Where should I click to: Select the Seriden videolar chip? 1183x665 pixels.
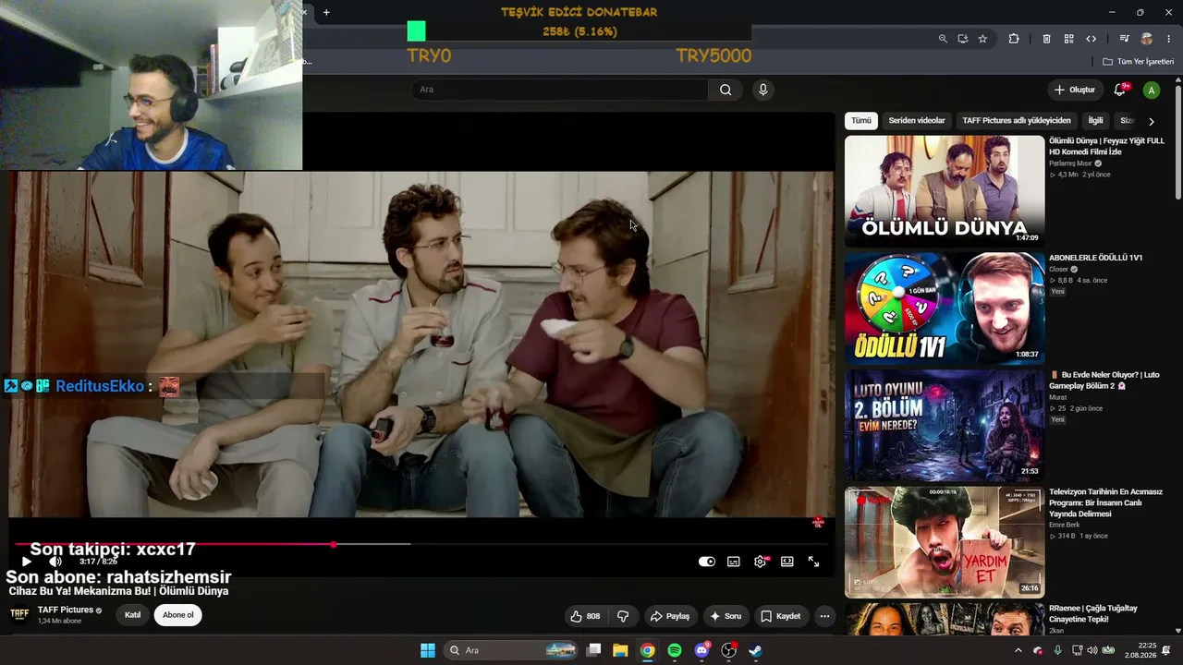tap(917, 121)
